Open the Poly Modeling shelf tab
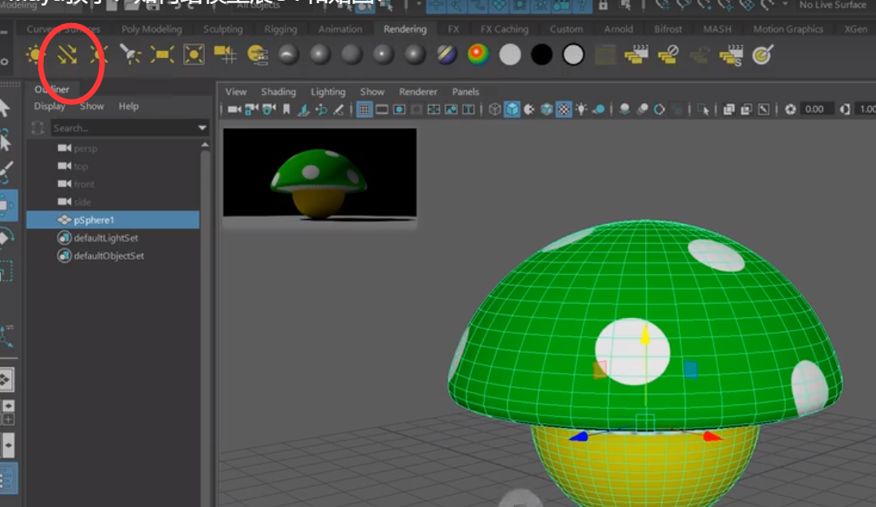876x507 pixels. click(x=151, y=29)
